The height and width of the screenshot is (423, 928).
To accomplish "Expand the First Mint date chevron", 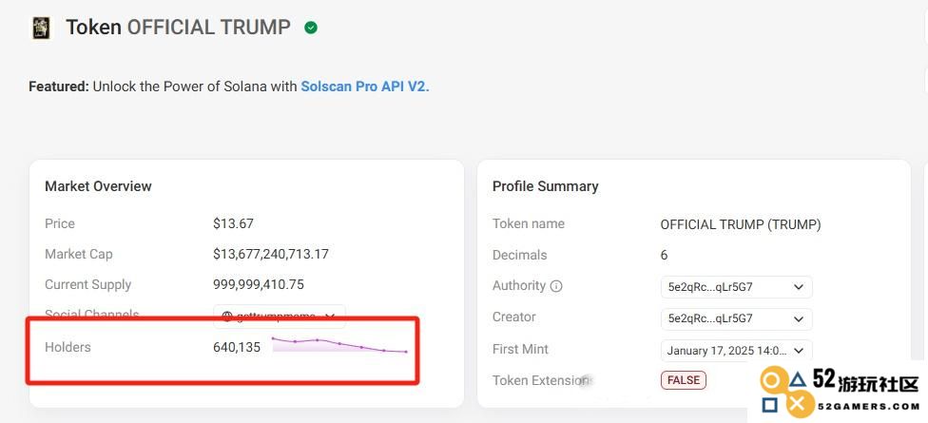I will 799,350.
